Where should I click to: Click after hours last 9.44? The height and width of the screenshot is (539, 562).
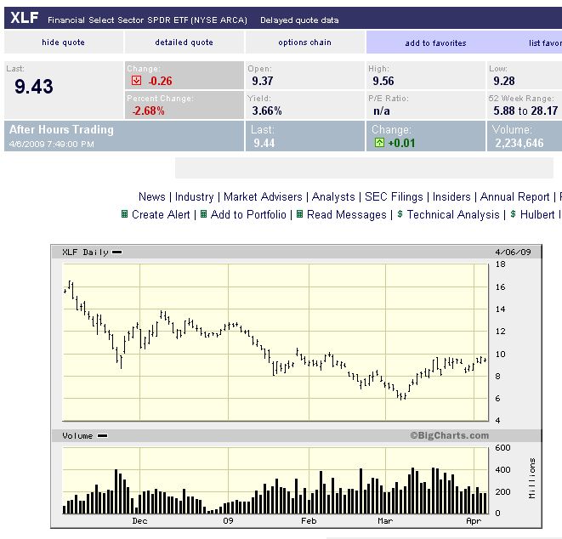(264, 143)
